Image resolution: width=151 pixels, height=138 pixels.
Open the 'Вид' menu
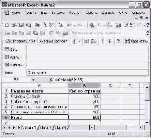click(44, 13)
